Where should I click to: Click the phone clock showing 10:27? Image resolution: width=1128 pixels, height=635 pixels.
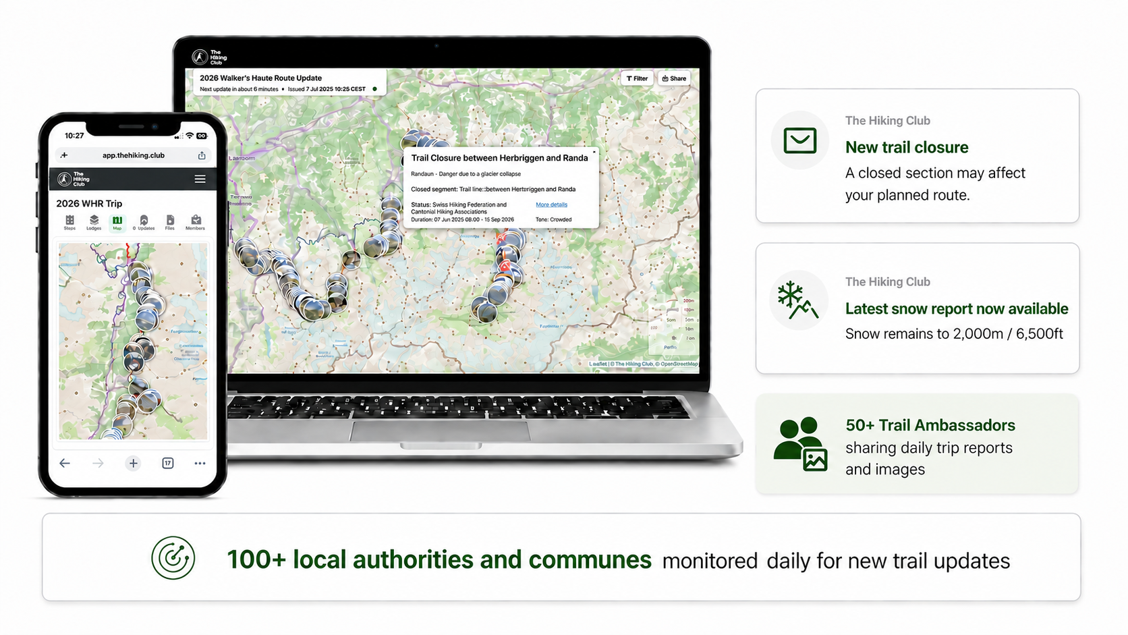(x=74, y=136)
